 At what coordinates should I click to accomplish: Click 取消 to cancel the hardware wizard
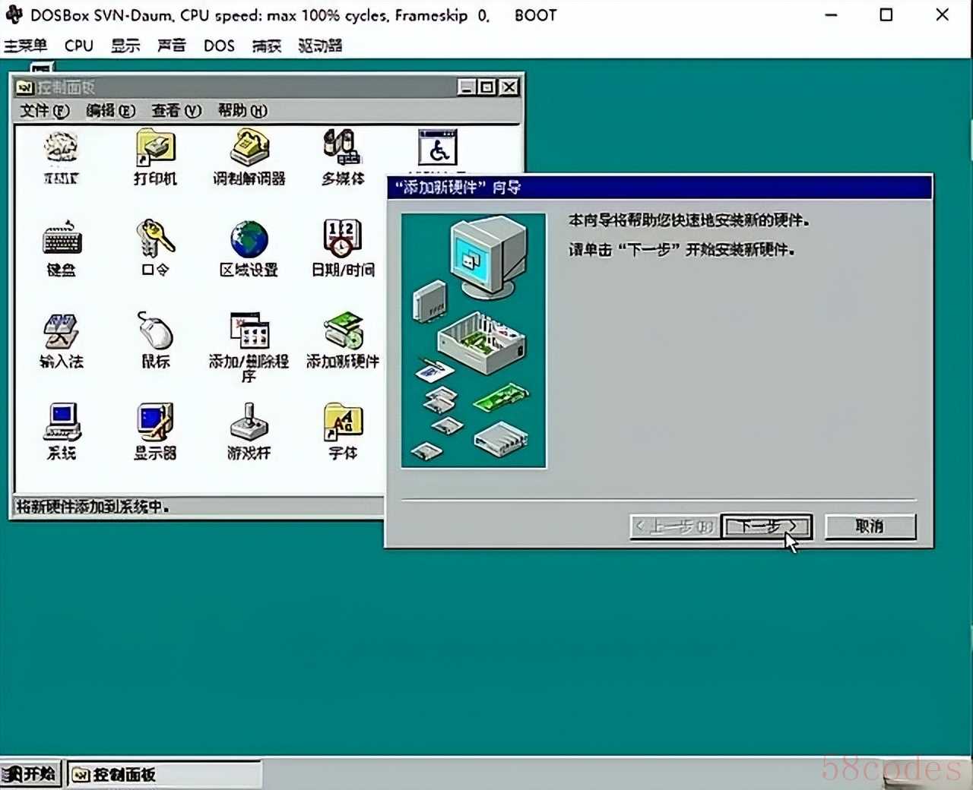click(870, 526)
